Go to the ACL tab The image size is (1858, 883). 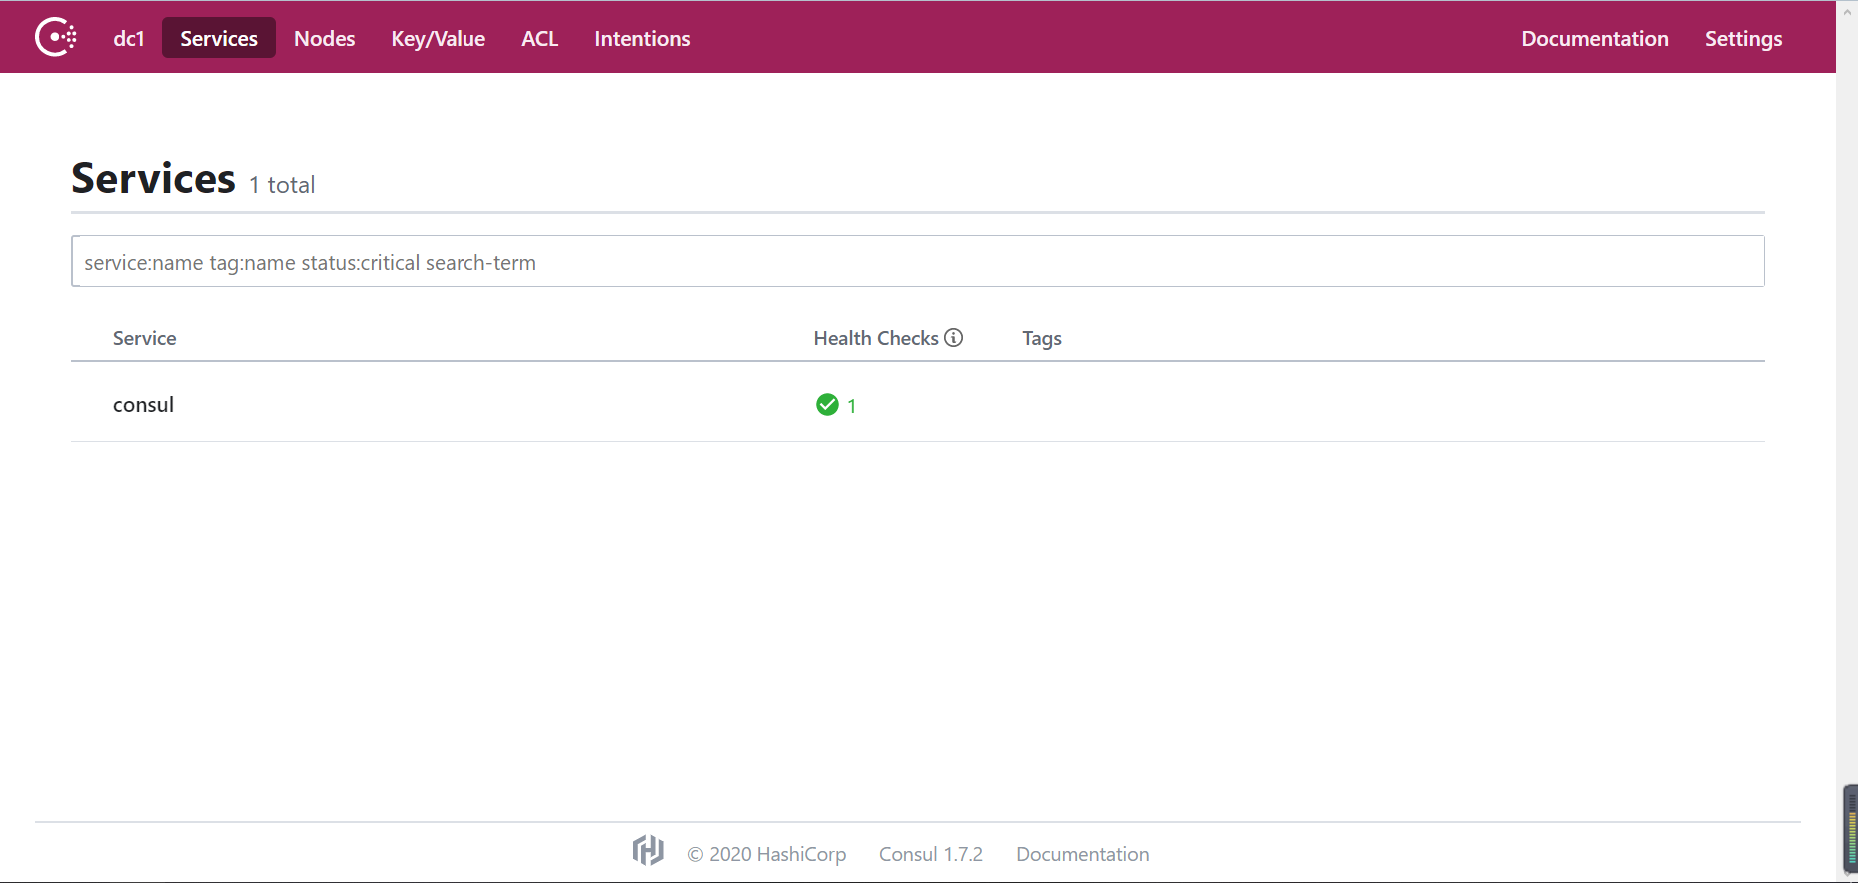540,38
